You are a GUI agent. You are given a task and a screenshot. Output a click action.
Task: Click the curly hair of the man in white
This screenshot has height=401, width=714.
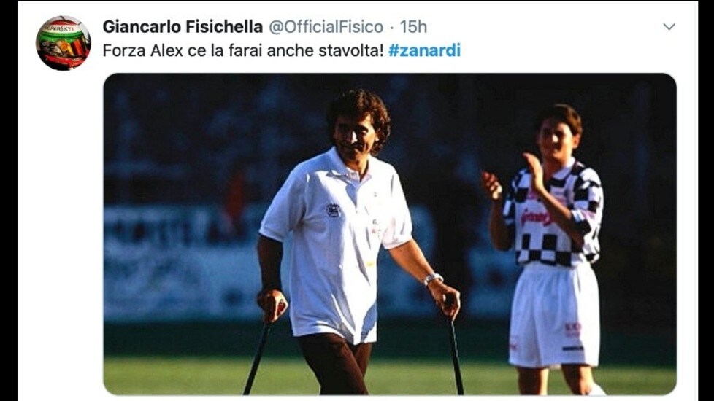360,114
